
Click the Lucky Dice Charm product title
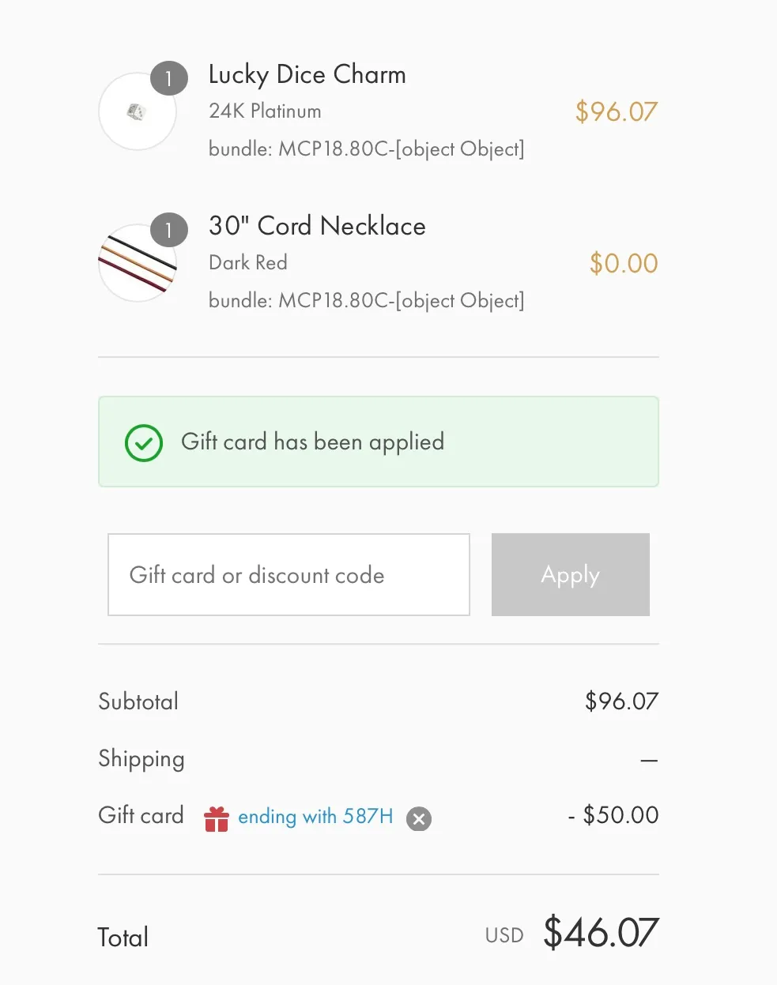click(307, 74)
